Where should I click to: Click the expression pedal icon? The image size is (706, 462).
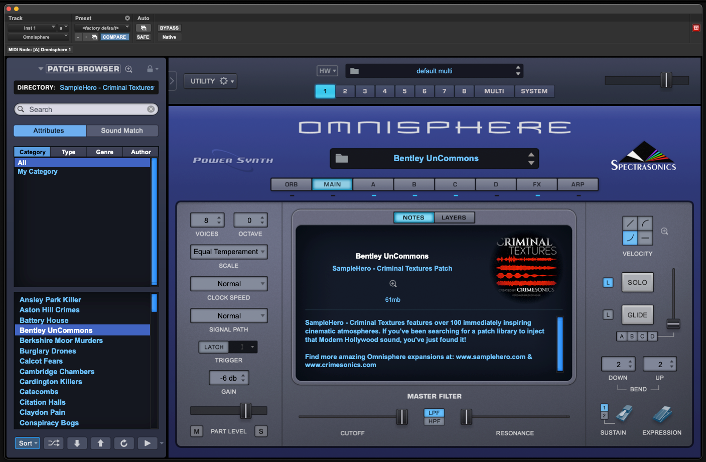tap(662, 414)
